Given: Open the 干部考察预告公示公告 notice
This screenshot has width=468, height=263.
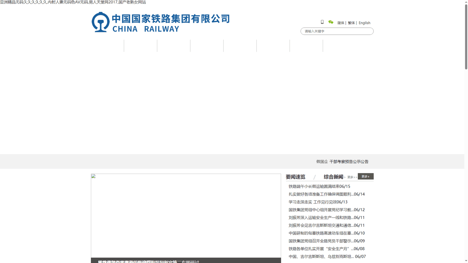Looking at the screenshot, I should coord(349,161).
